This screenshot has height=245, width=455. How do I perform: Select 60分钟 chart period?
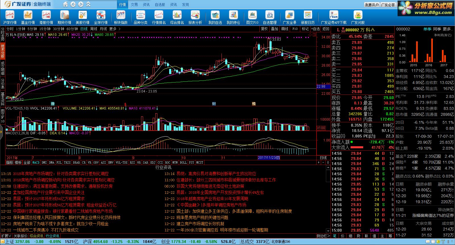(x=72, y=29)
